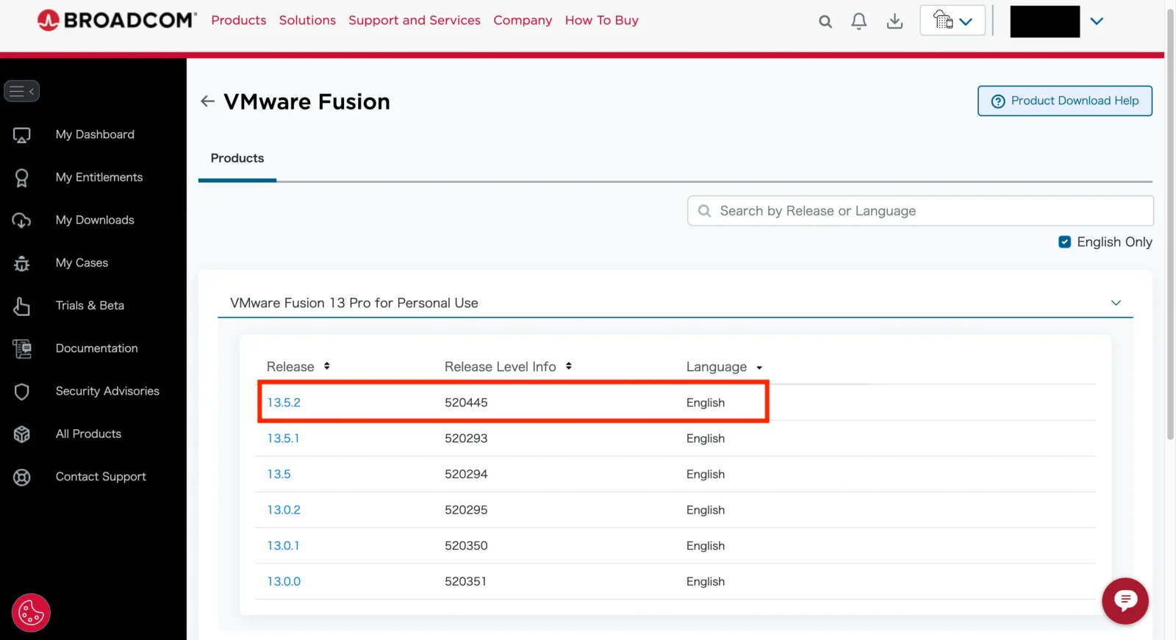This screenshot has width=1176, height=640.
Task: Open My Downloads page
Action: point(95,220)
